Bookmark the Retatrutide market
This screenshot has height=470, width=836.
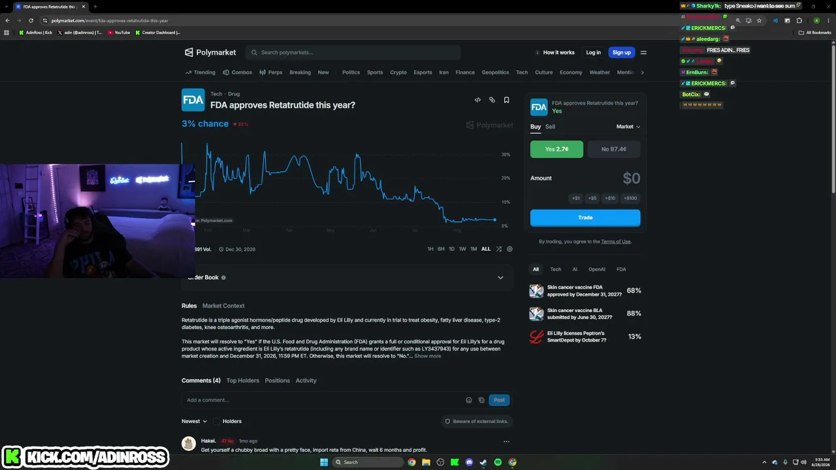point(506,100)
